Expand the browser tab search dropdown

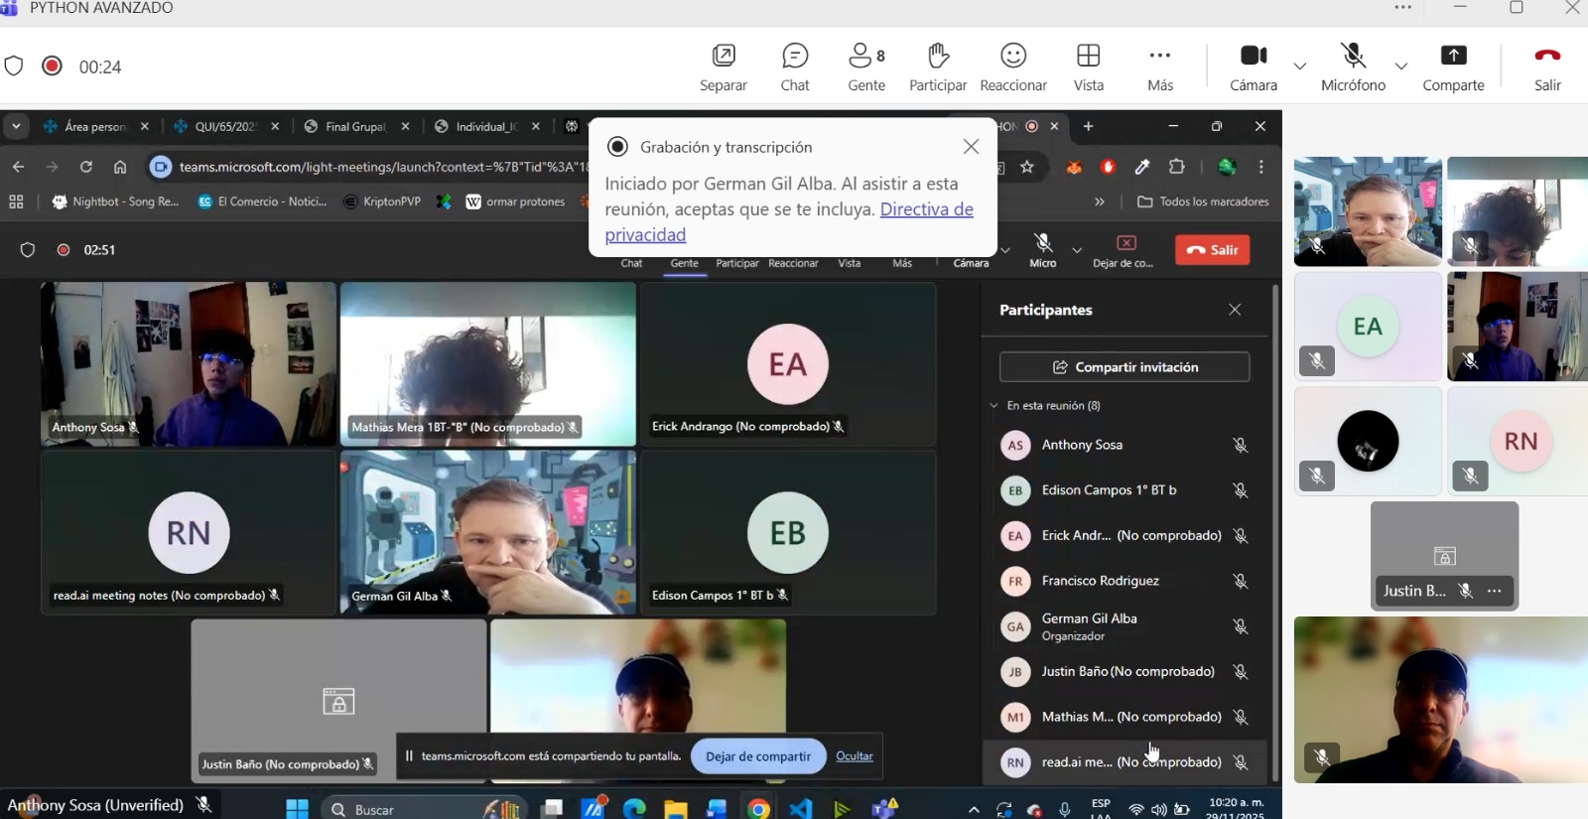(16, 126)
